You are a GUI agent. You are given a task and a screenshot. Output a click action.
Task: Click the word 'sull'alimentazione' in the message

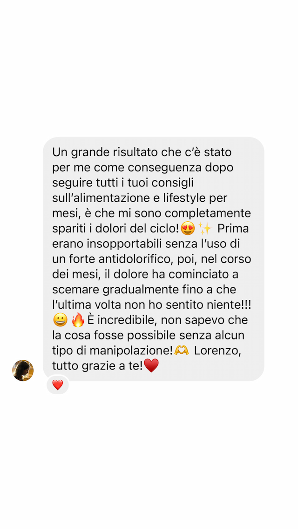pos(102,198)
